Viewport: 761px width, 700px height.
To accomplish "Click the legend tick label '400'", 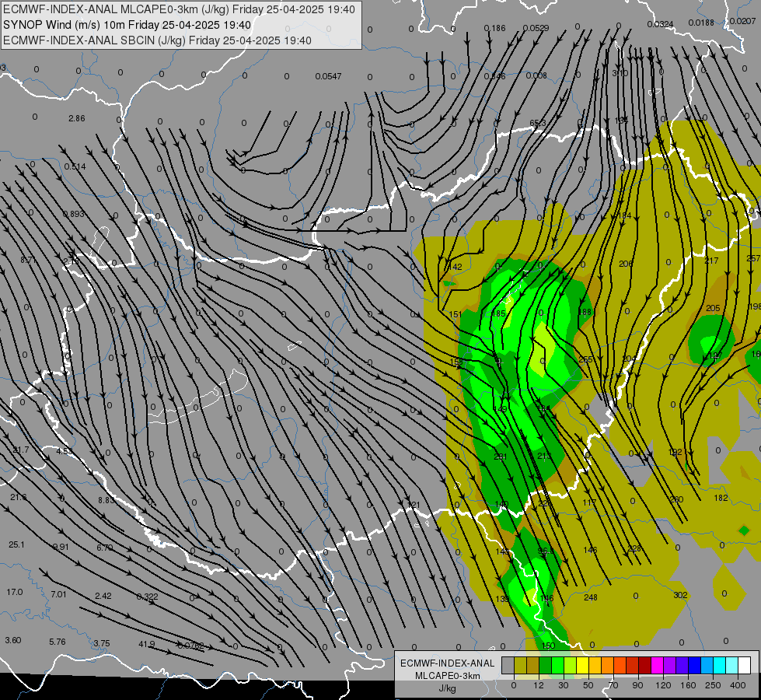I will click(738, 685).
